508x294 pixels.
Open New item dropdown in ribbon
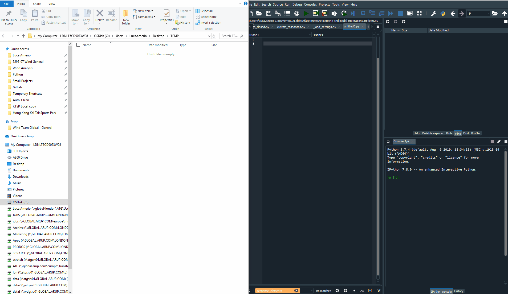pyautogui.click(x=143, y=11)
